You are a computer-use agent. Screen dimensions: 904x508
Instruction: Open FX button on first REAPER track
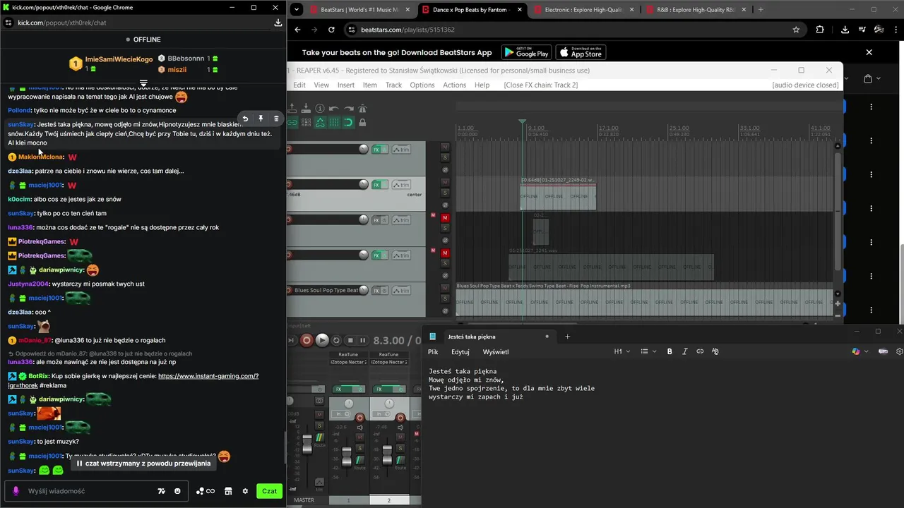point(376,149)
